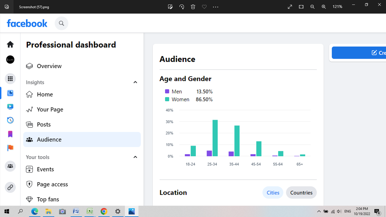Click the Women bar for 45-54

pyautogui.click(x=259, y=149)
